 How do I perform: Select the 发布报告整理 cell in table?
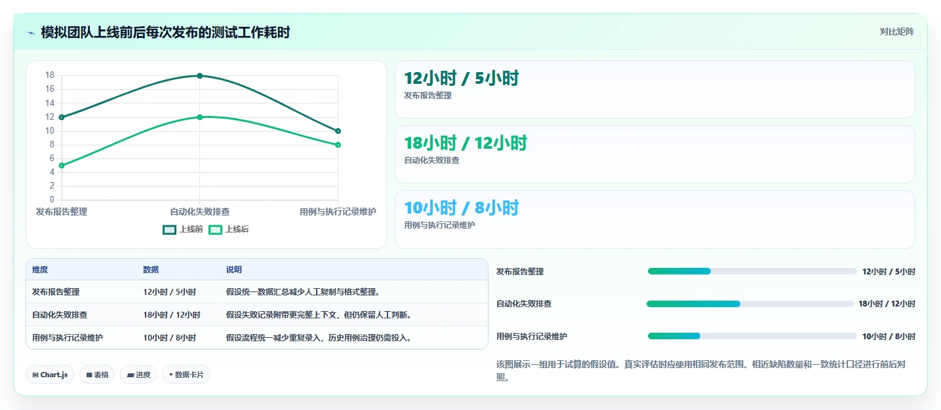point(56,292)
